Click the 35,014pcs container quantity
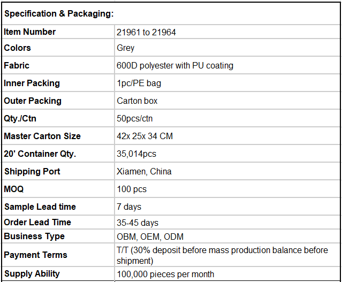The width and height of the screenshot is (342, 282). (x=136, y=154)
